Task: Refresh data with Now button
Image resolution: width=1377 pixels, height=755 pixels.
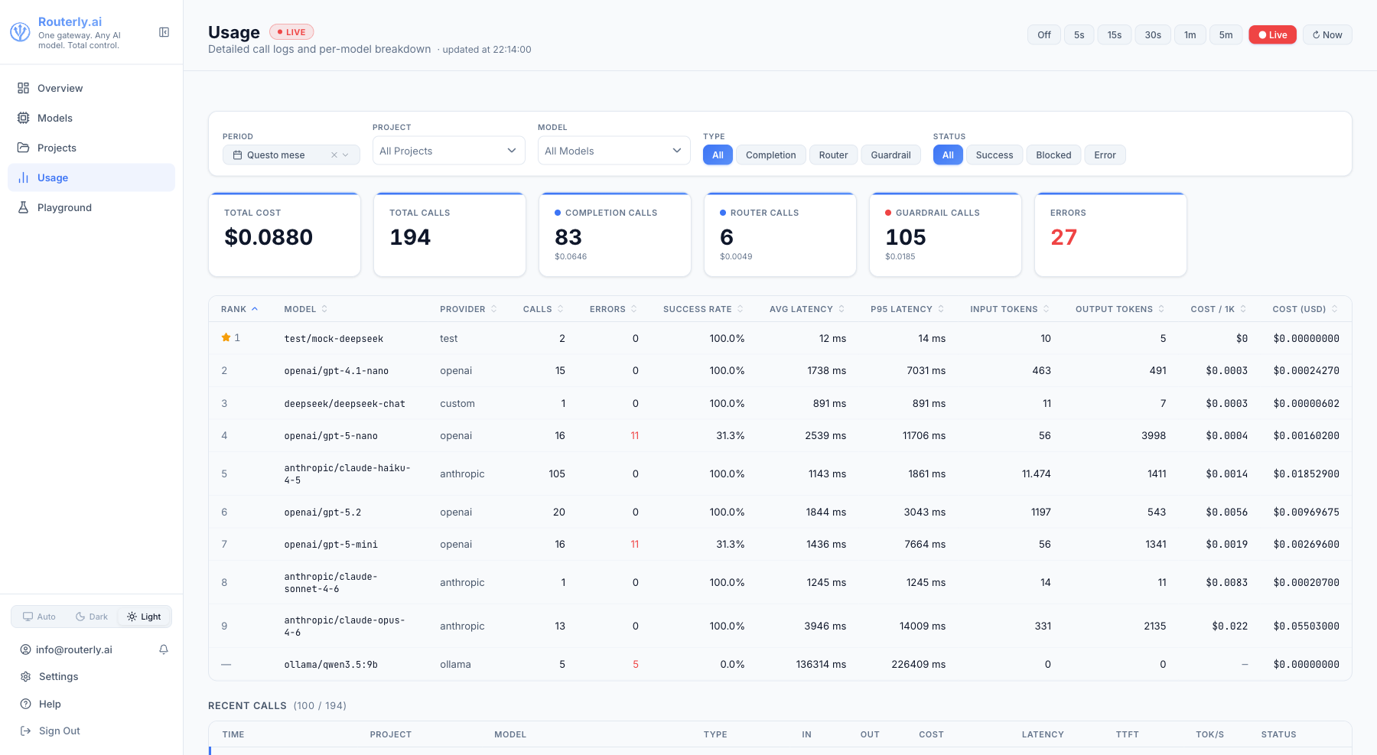Action: click(x=1327, y=34)
